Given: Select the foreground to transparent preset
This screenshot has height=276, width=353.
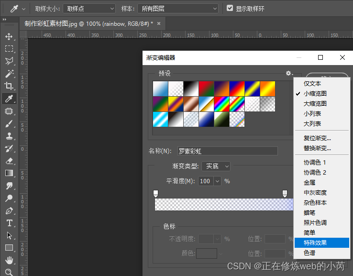Looking at the screenshot, I should click(x=176, y=88).
